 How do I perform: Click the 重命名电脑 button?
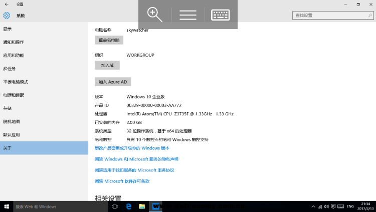click(109, 40)
